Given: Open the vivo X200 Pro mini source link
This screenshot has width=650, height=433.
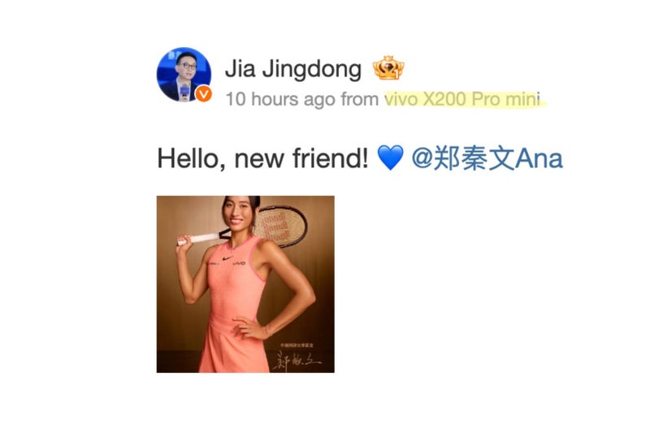Looking at the screenshot, I should click(462, 99).
